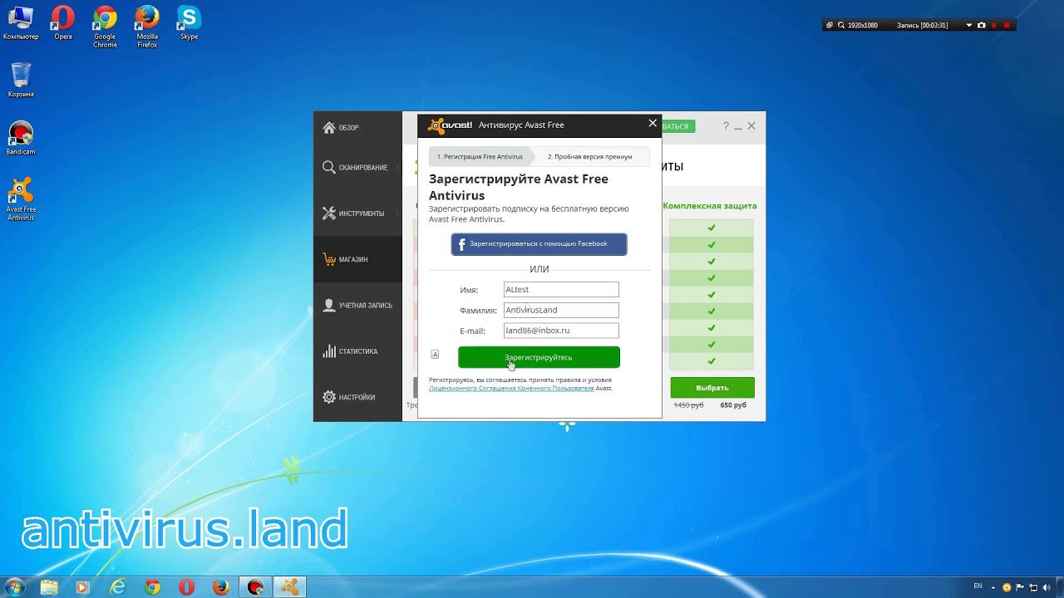This screenshot has width=1064, height=598.
Task: Click the small A icon beside register button
Action: pos(435,355)
